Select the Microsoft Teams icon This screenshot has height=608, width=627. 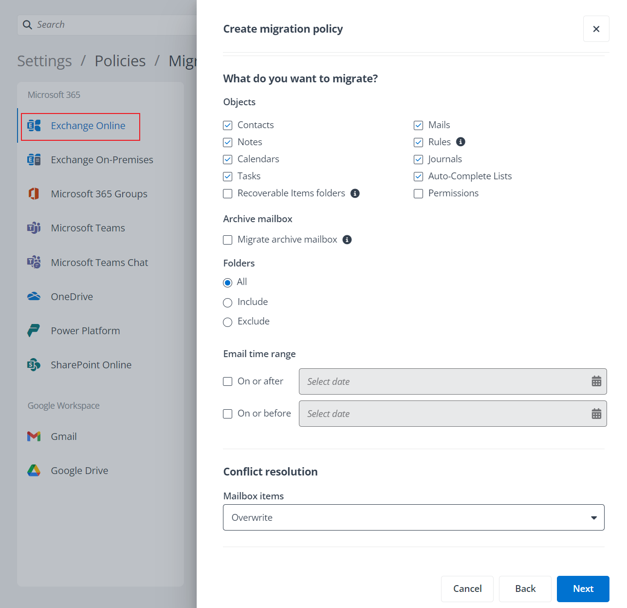pyautogui.click(x=33, y=228)
